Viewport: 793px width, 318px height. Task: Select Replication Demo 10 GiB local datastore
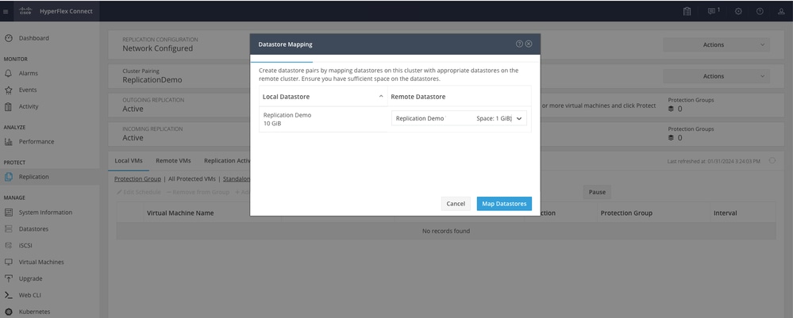[x=323, y=119]
